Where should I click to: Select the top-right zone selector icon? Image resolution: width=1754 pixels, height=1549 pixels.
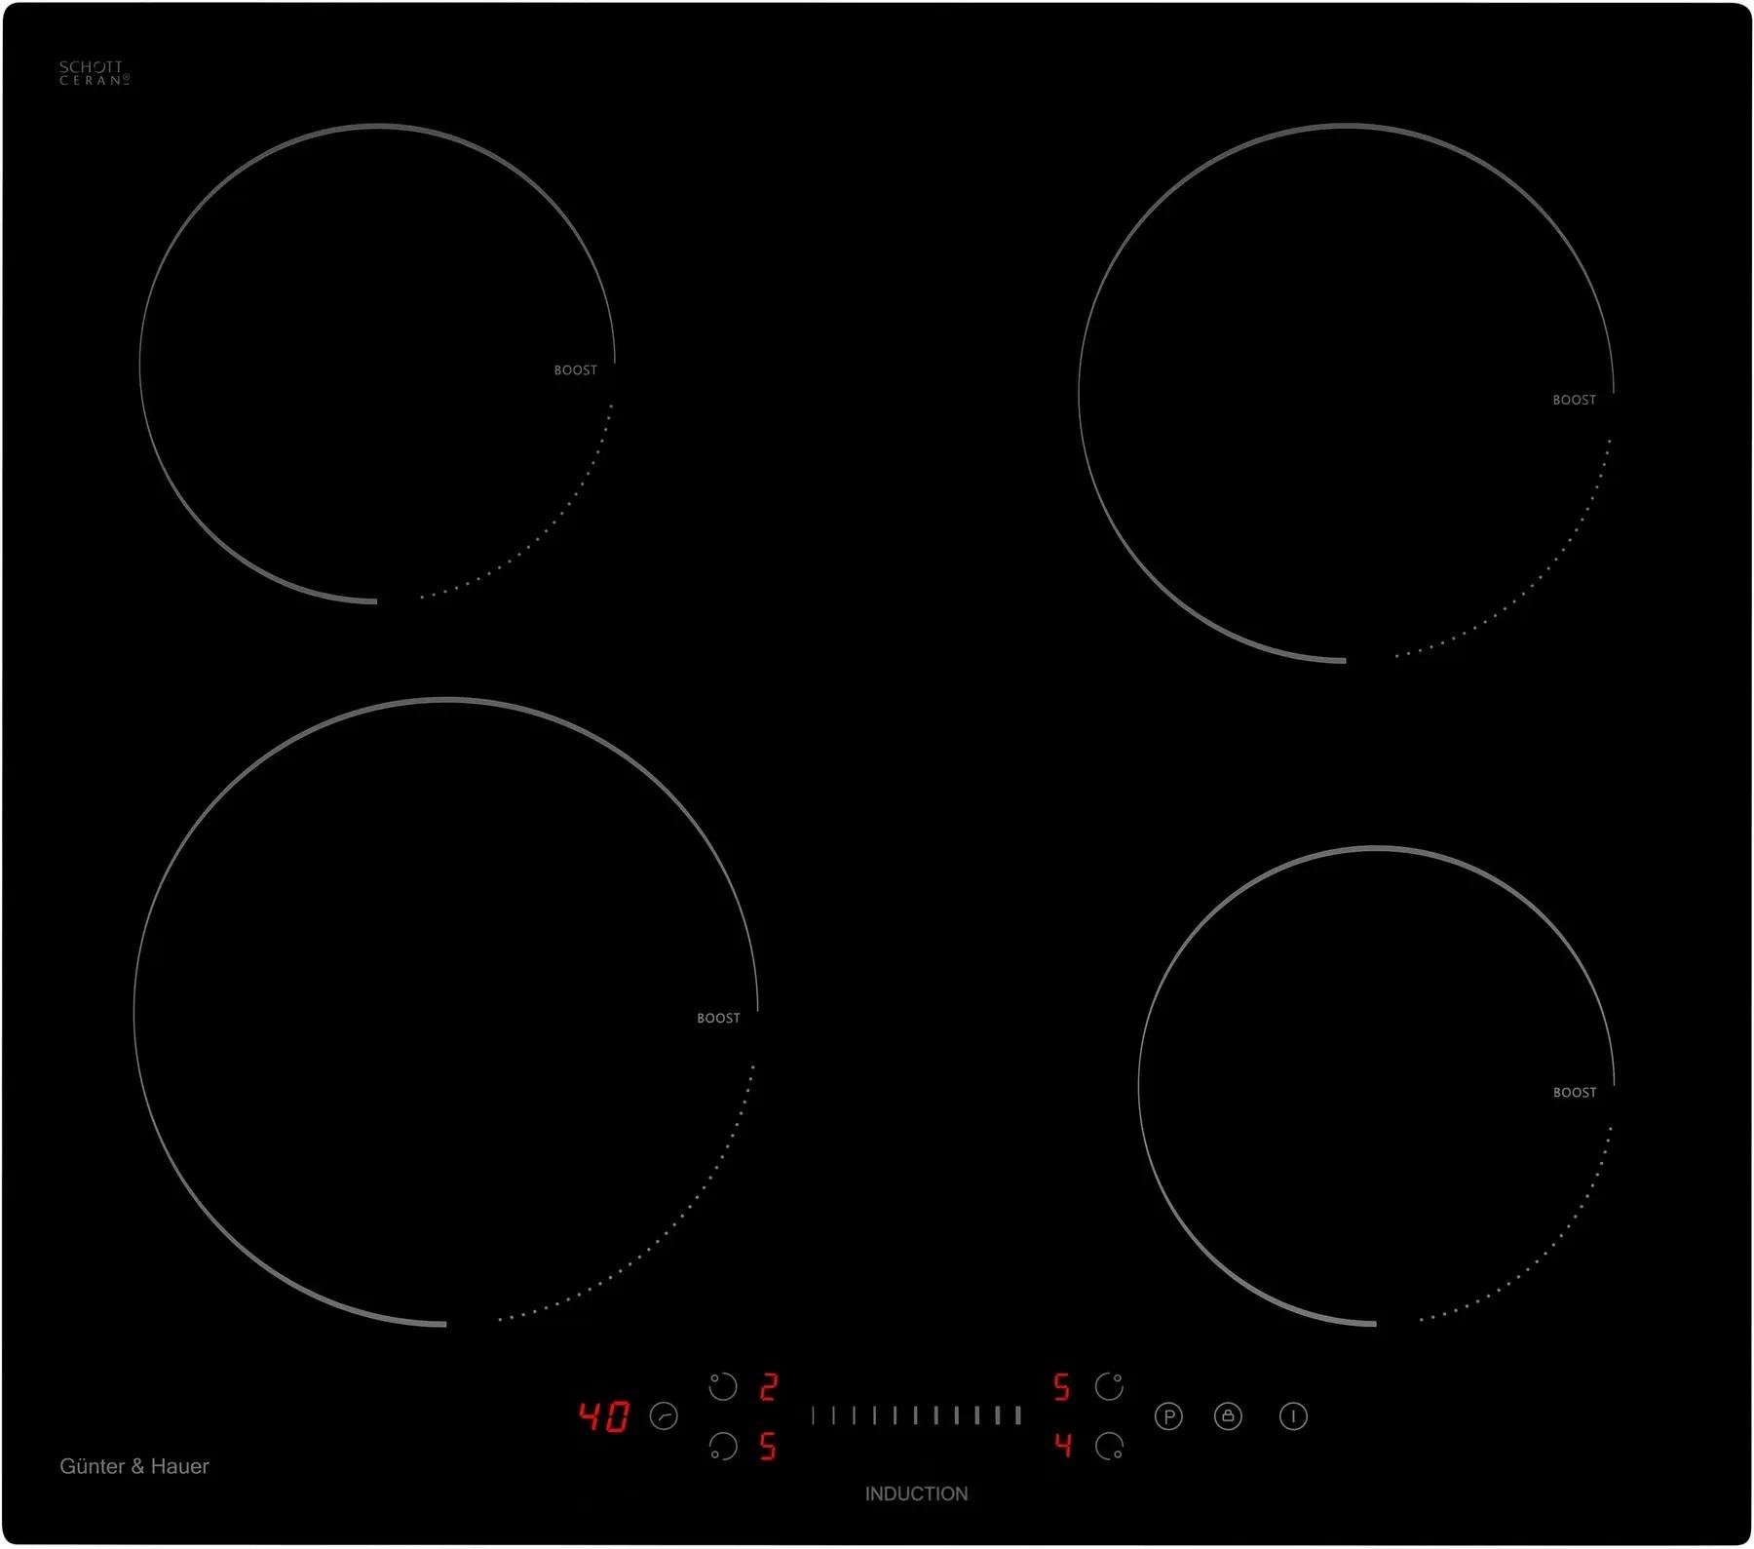[x=1109, y=1386]
